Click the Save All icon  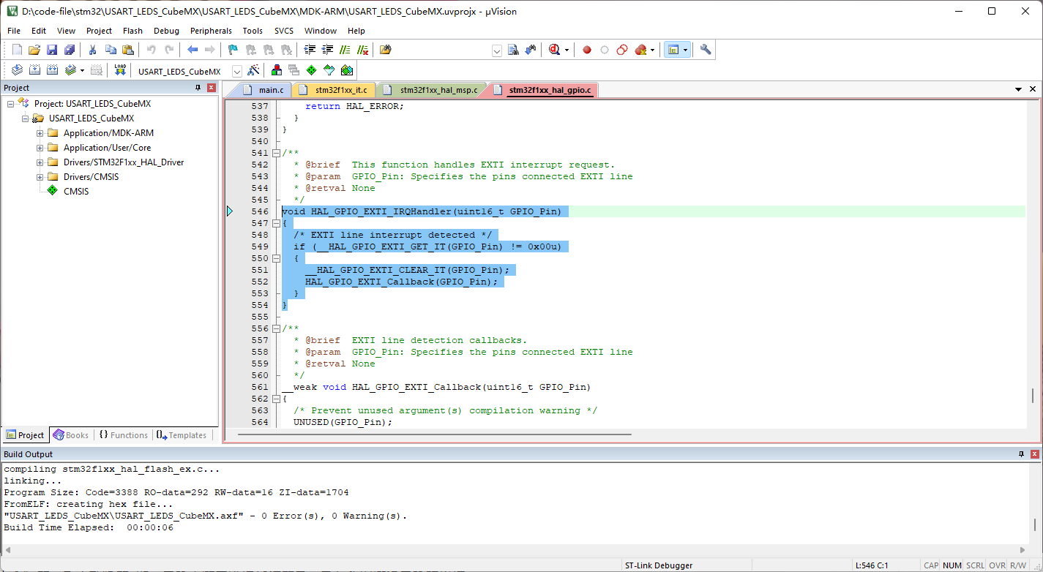click(69, 50)
